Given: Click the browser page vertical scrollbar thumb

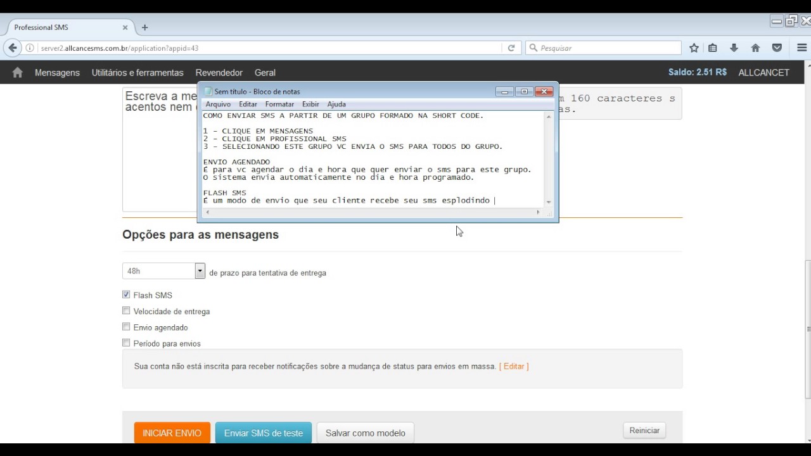Looking at the screenshot, I should click(x=807, y=329).
